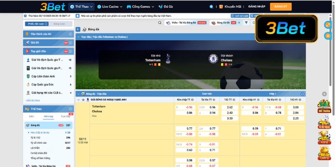Open the Khuyến Mãi promotions page

point(230,7)
